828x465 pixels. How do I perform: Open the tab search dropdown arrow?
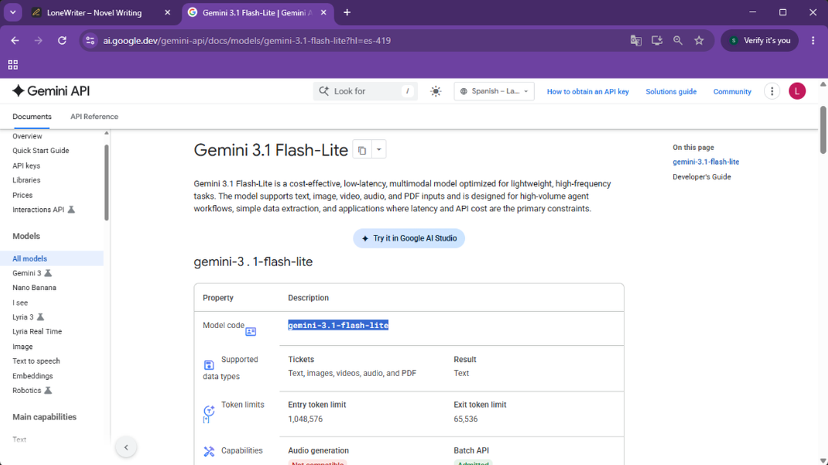click(12, 12)
